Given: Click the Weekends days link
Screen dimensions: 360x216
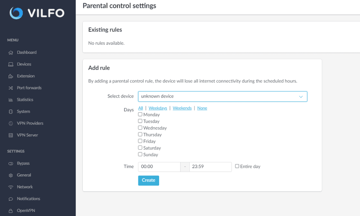Looking at the screenshot, I should [x=182, y=108].
